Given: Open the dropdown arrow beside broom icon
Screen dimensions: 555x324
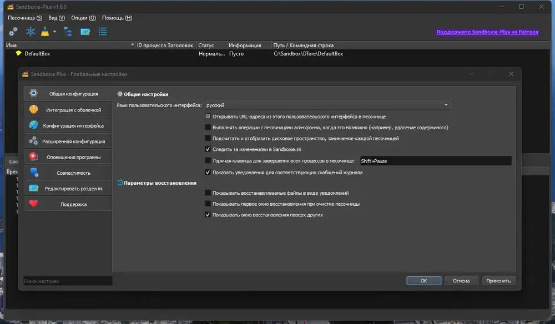Looking at the screenshot, I should (54, 32).
